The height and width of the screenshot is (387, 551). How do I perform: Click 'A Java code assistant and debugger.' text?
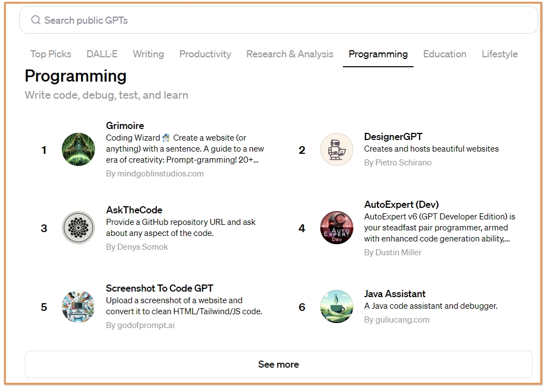point(431,306)
